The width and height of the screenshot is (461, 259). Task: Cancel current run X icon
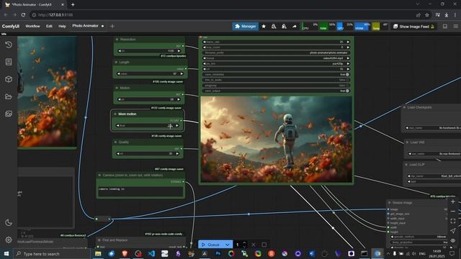tap(253, 245)
